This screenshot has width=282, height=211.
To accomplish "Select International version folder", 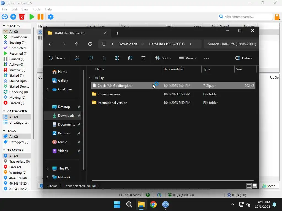I will (x=173, y=103).
